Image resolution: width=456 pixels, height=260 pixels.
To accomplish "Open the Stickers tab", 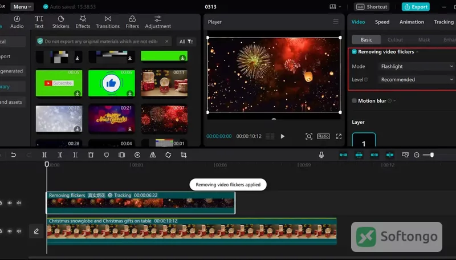I will pos(61,22).
